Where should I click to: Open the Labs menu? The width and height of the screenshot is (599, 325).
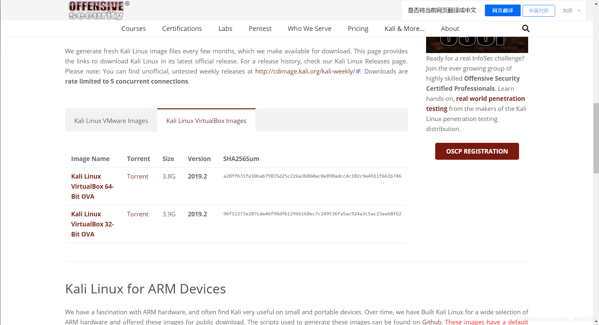225,29
